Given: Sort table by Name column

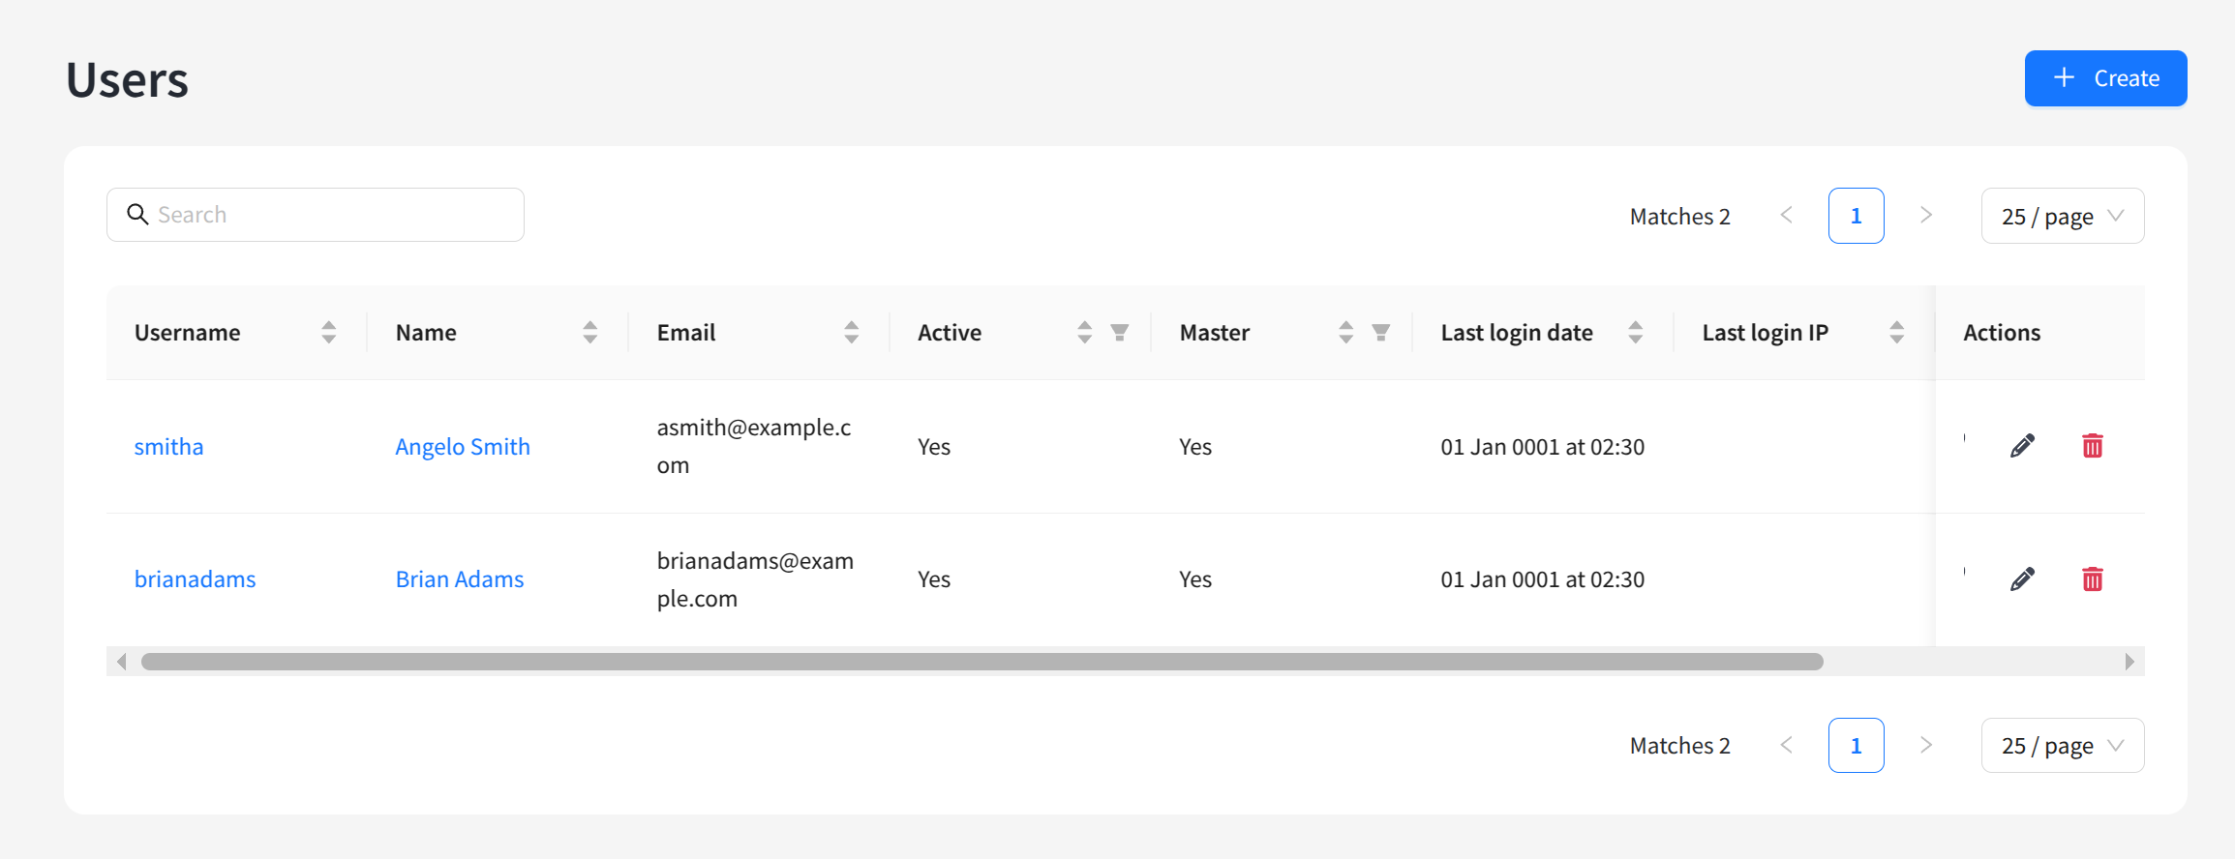Looking at the screenshot, I should pos(589,333).
